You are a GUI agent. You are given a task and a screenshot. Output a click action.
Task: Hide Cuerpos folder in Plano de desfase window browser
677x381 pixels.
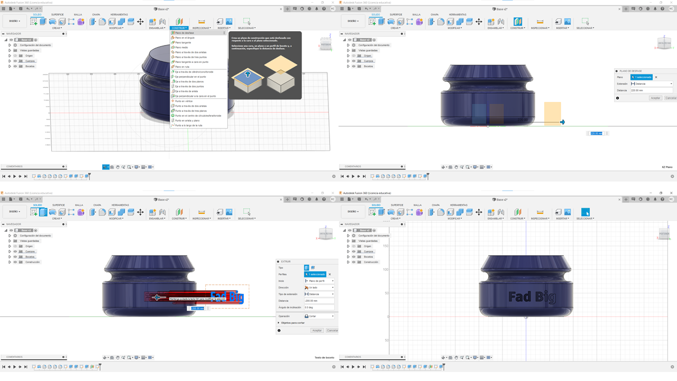coord(353,61)
